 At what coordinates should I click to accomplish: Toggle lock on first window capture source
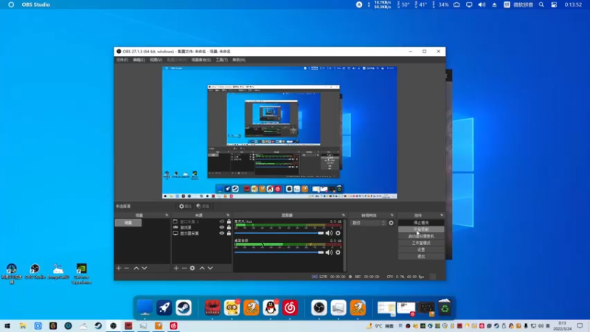(x=229, y=222)
